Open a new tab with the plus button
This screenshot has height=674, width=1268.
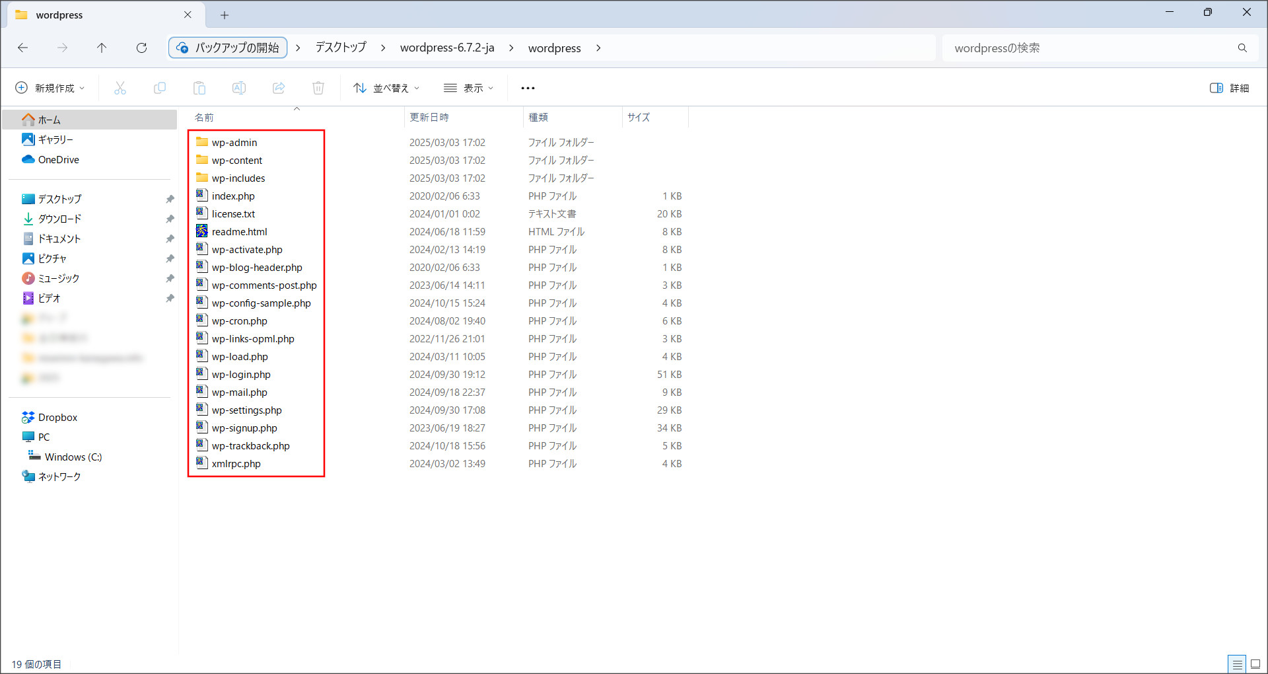[225, 15]
